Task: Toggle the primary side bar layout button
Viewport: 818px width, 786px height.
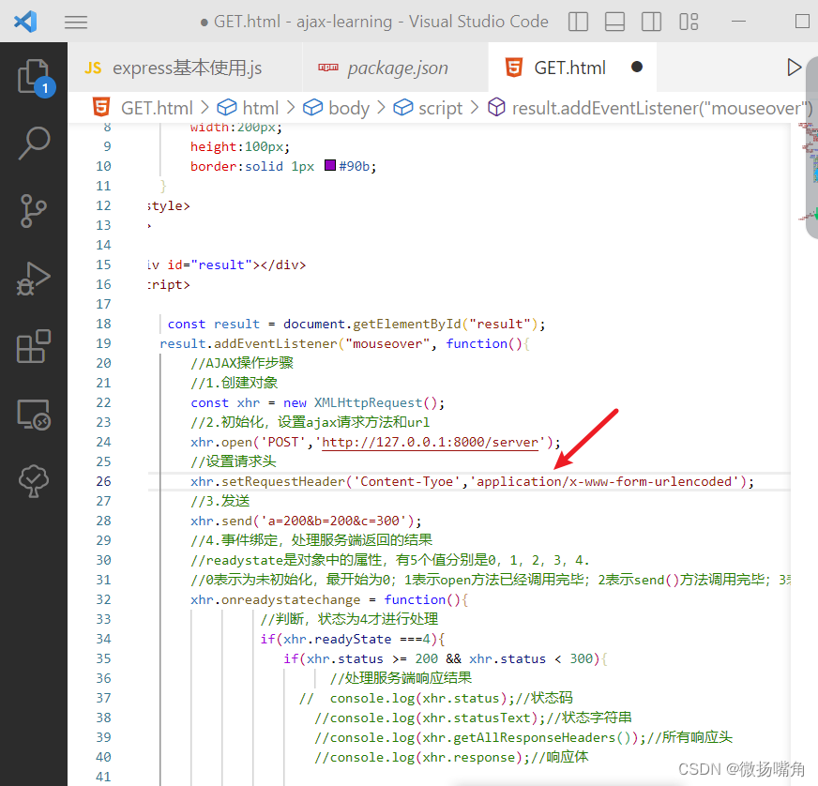Action: 578,22
